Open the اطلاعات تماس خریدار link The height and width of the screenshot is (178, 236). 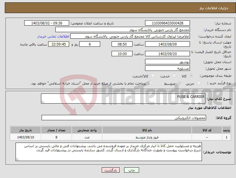[x=53, y=36]
